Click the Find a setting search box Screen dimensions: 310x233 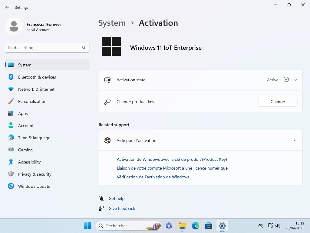pos(44,48)
